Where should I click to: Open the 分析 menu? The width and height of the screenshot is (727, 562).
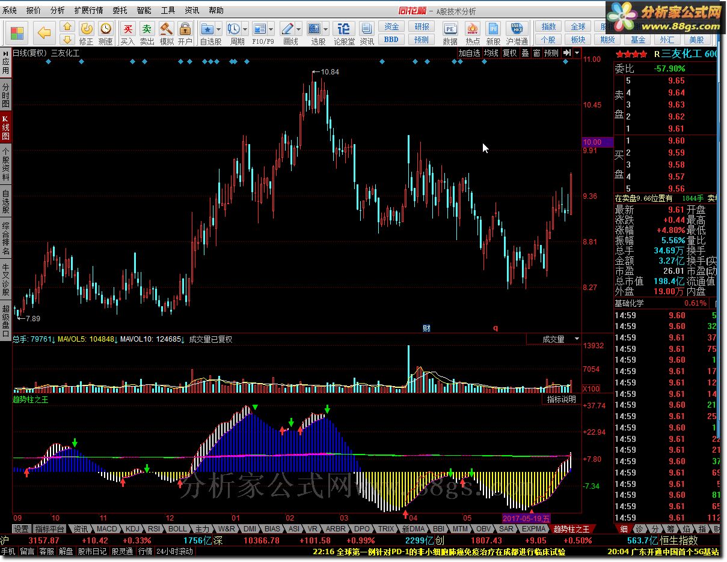(x=58, y=10)
